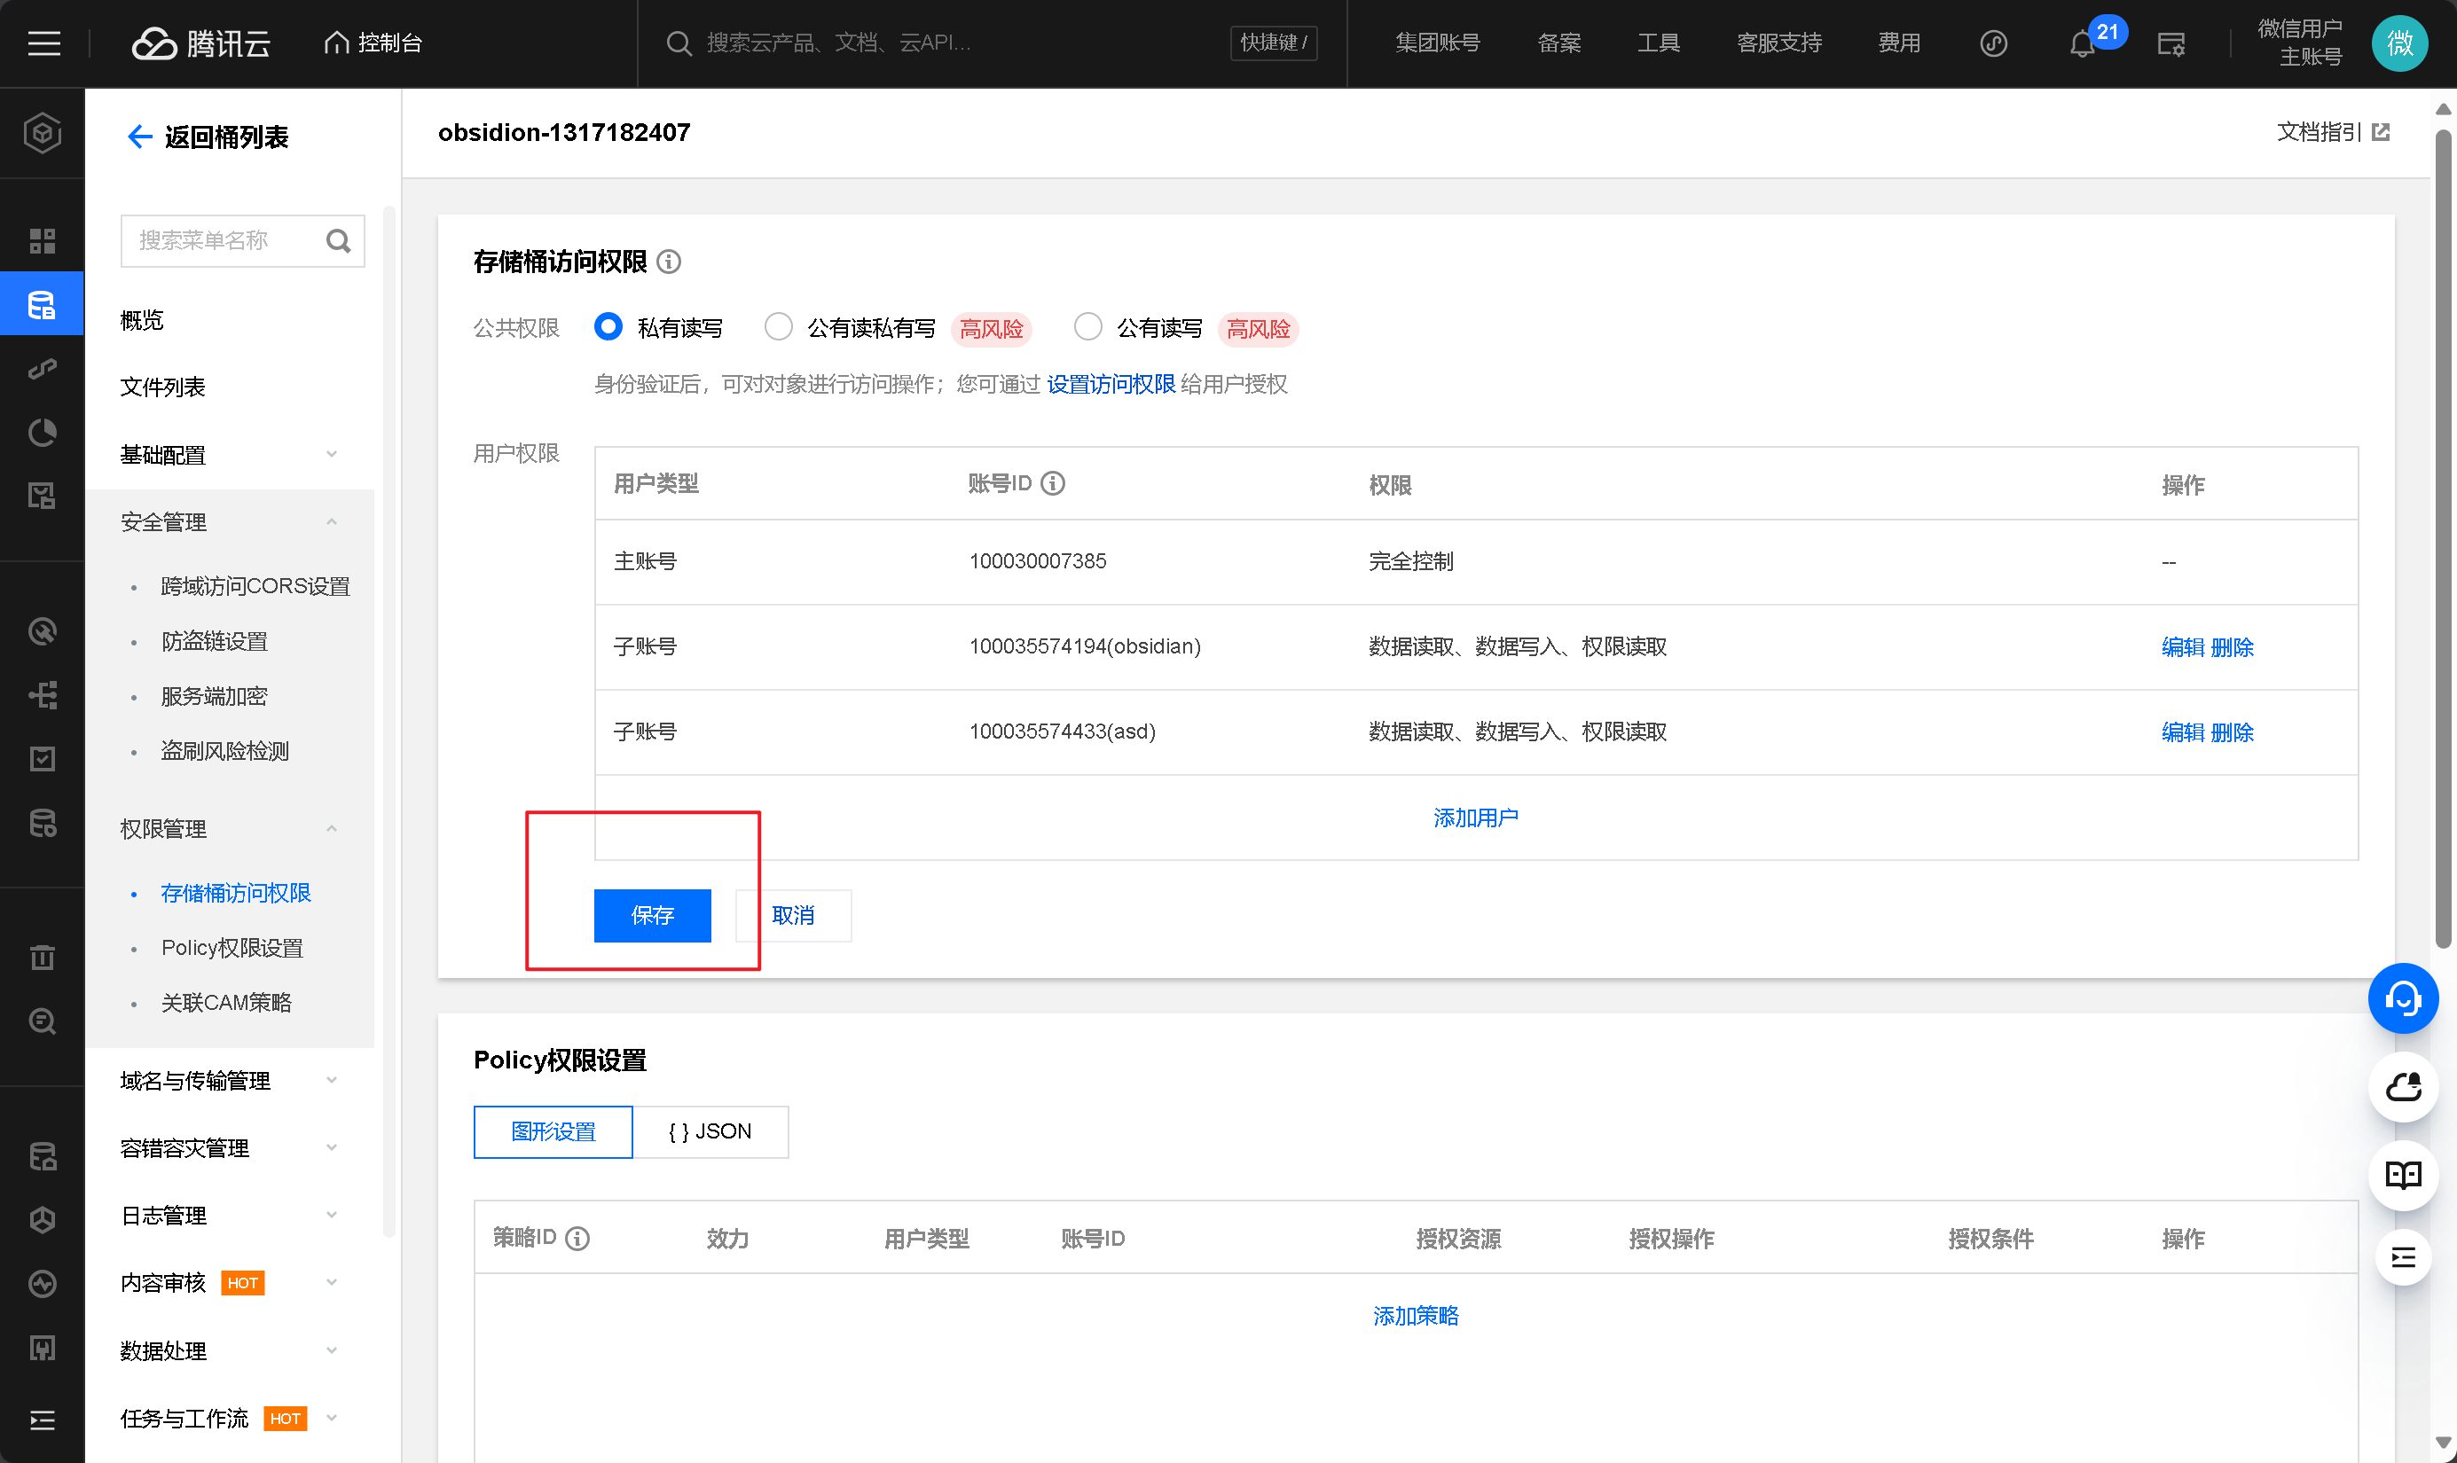Choose the 公有读写 radio option
The image size is (2457, 1463).
coord(1087,327)
